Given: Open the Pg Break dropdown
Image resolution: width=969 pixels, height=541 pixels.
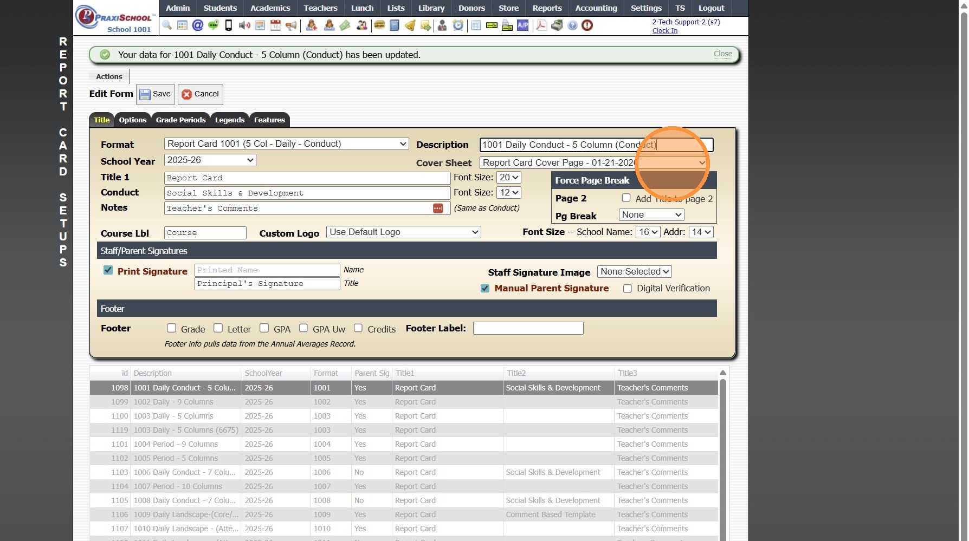Looking at the screenshot, I should tap(651, 215).
